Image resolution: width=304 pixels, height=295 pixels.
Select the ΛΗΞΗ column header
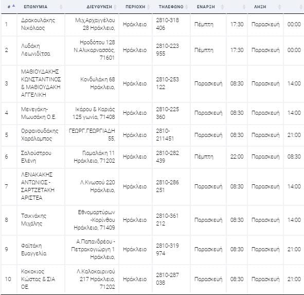pos(260,7)
